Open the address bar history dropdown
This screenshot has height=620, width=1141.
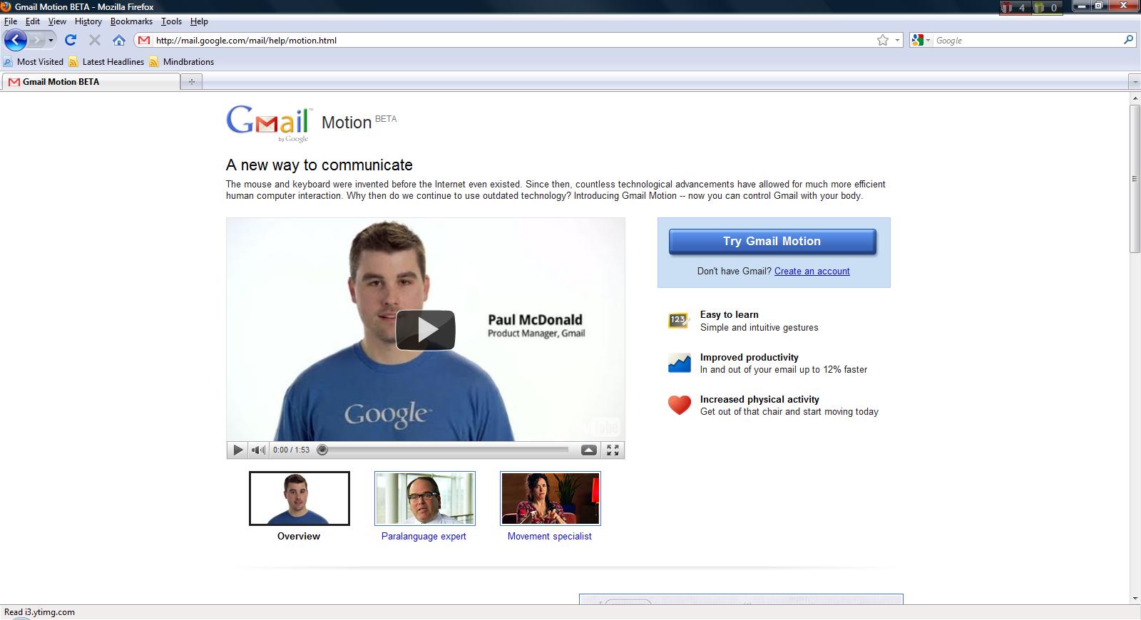[898, 40]
